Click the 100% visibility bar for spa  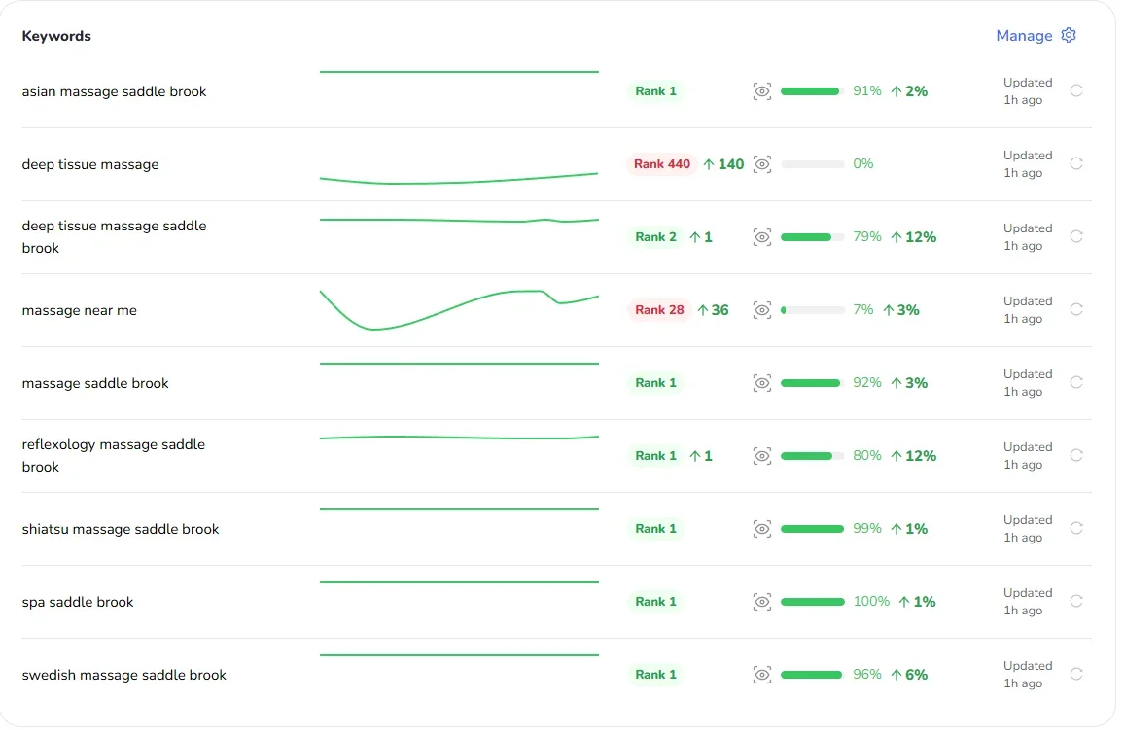tap(812, 602)
